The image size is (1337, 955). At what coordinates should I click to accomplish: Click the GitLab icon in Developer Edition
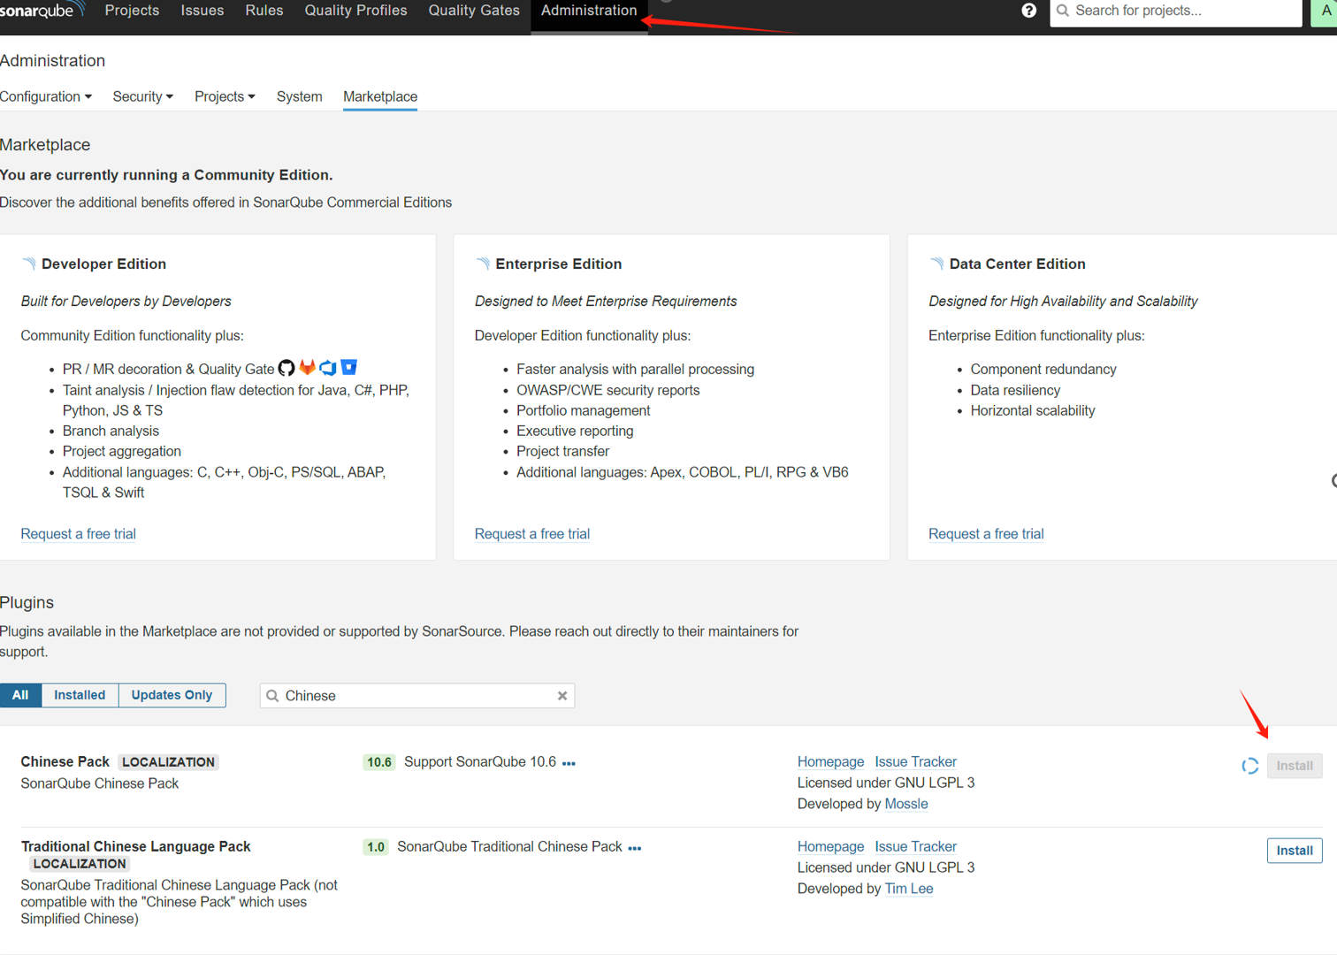point(307,367)
